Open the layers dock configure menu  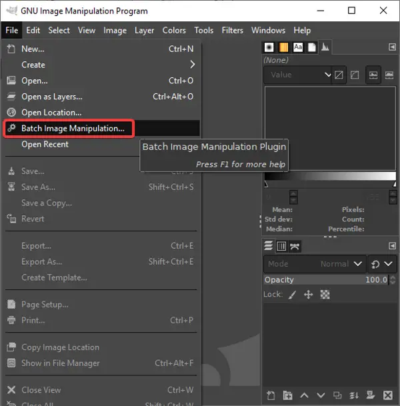click(392, 246)
